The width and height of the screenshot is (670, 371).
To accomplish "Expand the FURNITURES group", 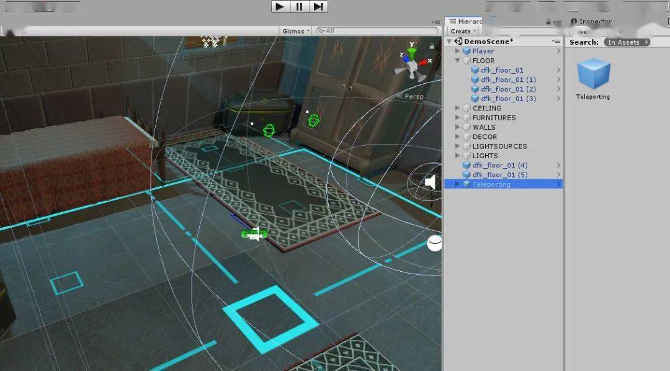I will click(458, 117).
